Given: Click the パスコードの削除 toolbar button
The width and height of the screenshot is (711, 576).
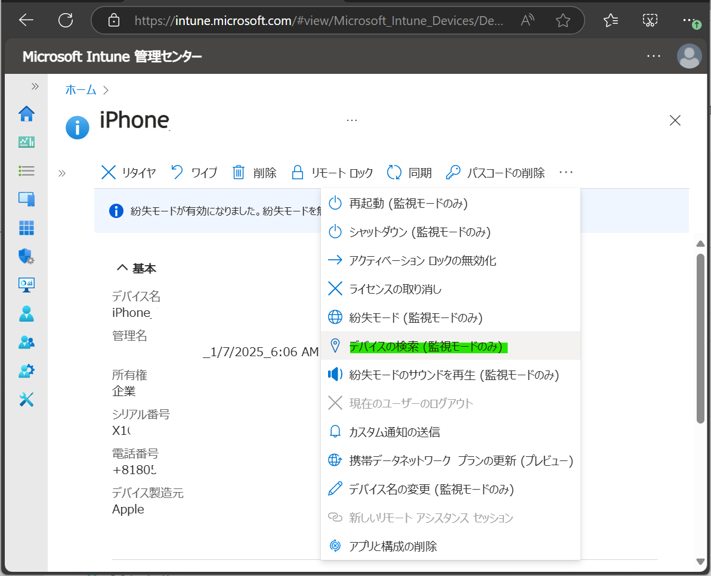Looking at the screenshot, I should click(495, 173).
